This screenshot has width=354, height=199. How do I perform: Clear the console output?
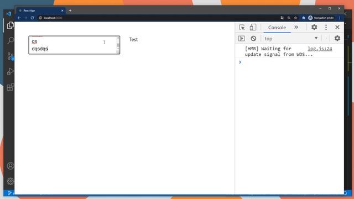(x=253, y=38)
